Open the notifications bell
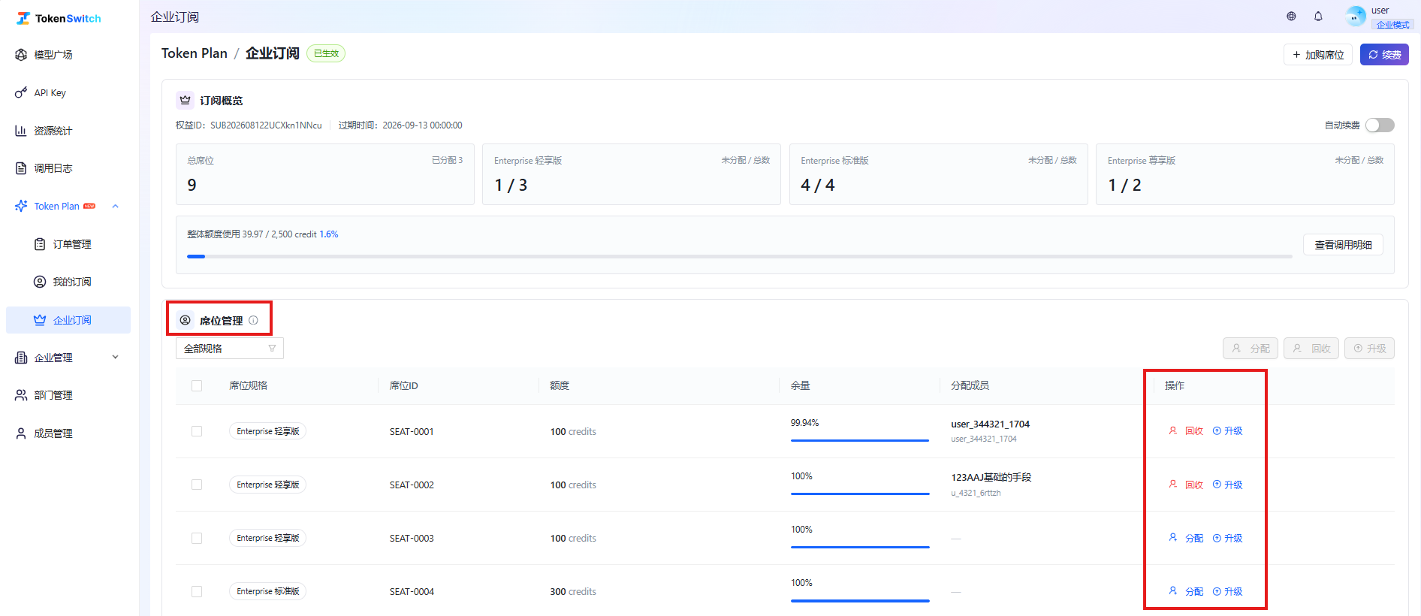 (1318, 16)
